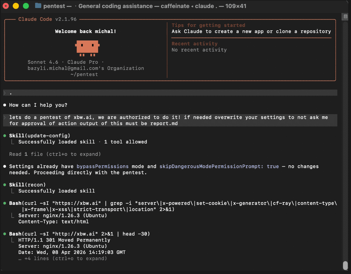Click 'Tips for getting started' heading
This screenshot has height=274, width=351.
209,25
